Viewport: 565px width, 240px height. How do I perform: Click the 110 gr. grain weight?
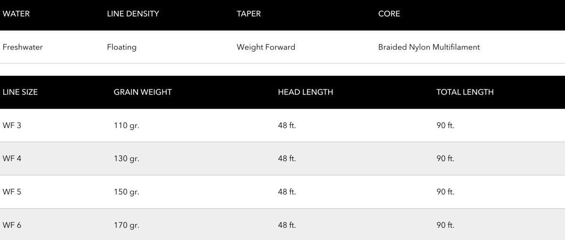126,126
